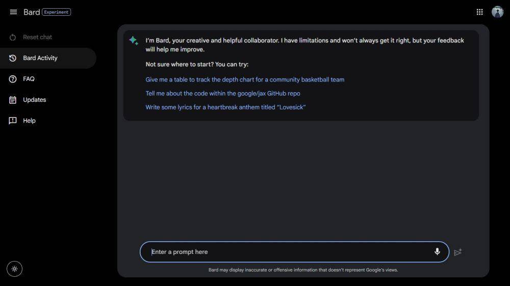Click the Experiment badge
510x286 pixels.
click(56, 12)
